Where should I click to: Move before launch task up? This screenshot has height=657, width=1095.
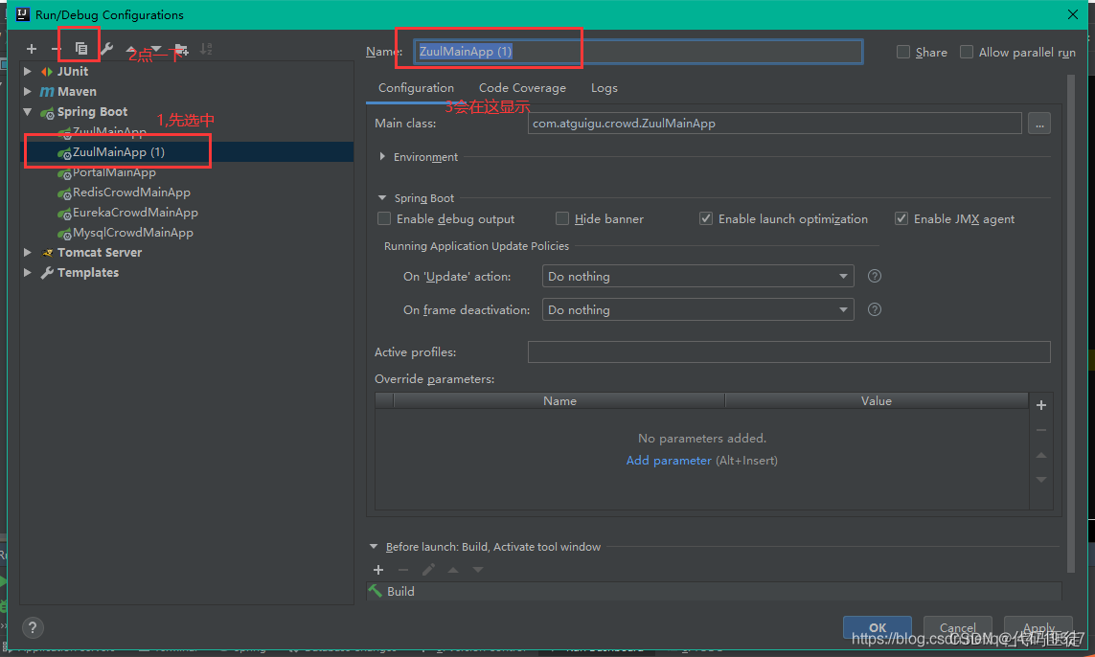[453, 570]
